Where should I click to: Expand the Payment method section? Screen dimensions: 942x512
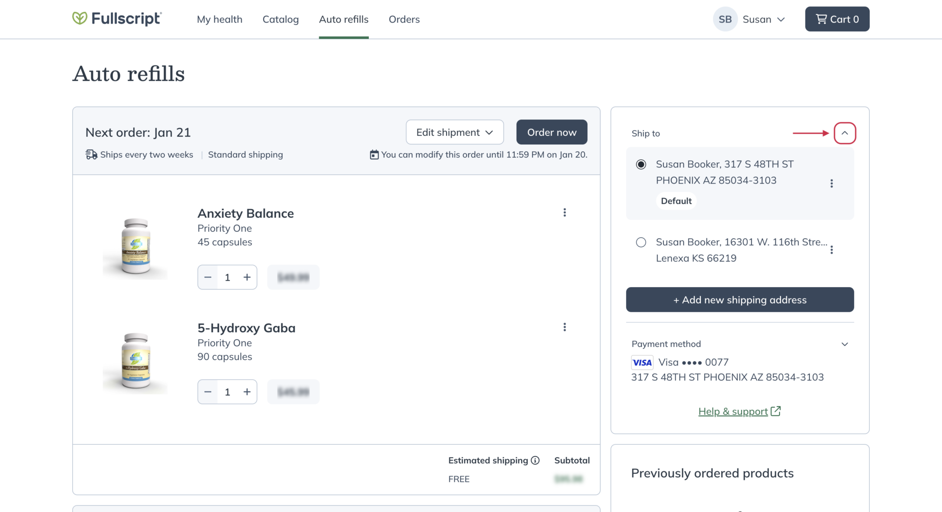[x=844, y=344]
